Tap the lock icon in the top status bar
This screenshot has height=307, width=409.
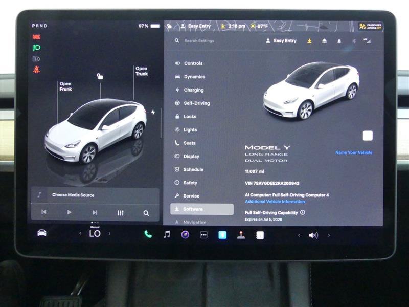[x=170, y=26]
